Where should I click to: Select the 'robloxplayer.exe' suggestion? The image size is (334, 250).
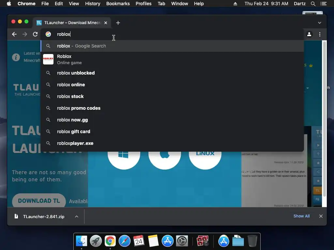pos(172,143)
